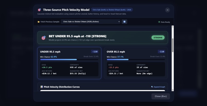Click the $55.33 (Kelly) suggested bet
The image size is (207, 106).
coord(78,73)
